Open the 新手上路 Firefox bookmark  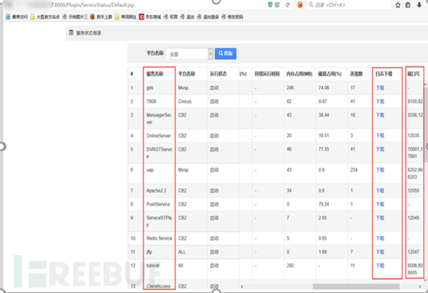(101, 17)
